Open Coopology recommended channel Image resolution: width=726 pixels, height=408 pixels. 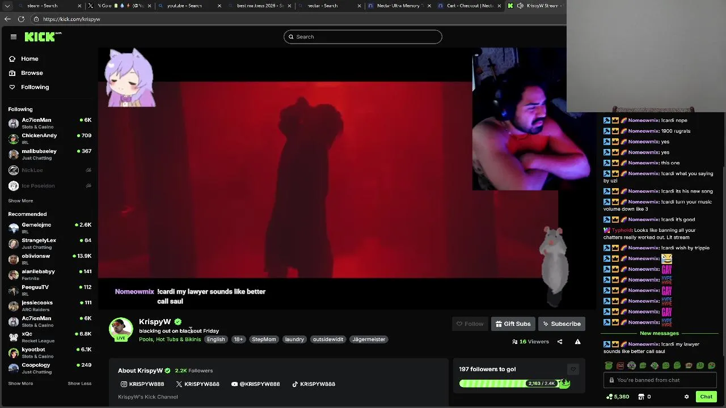(x=50, y=368)
